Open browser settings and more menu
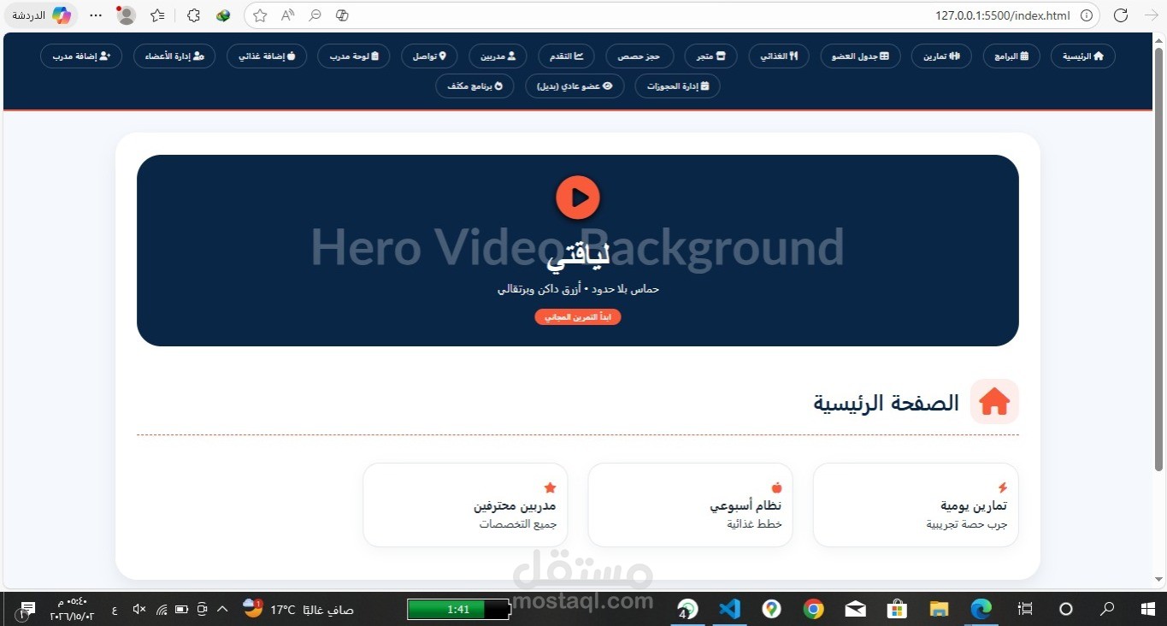Screen dimensions: 1167x626 [x=96, y=15]
